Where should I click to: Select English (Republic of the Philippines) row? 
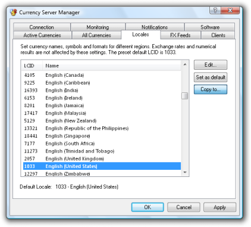102,128
